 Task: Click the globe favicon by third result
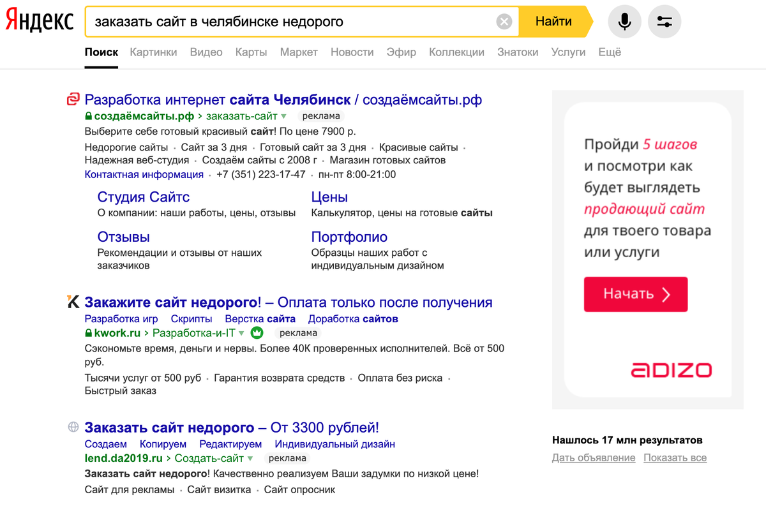click(x=73, y=427)
